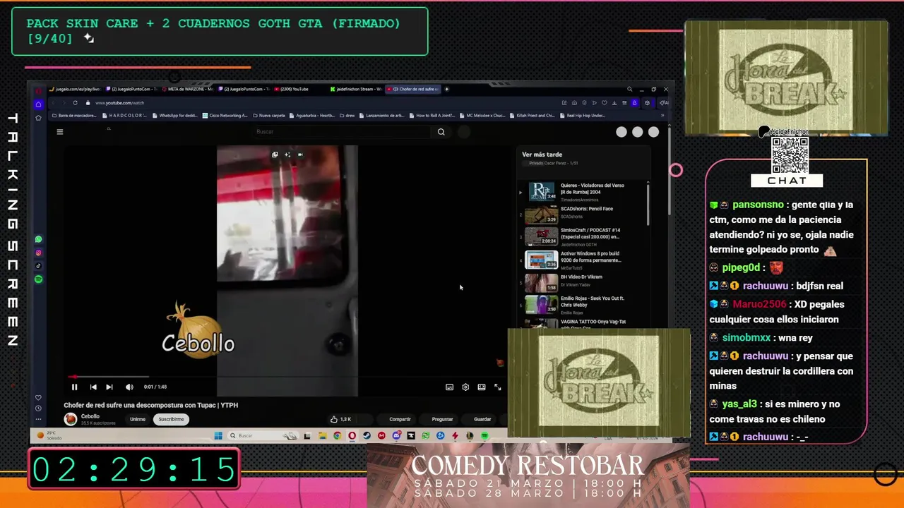Click Opera heart toolbar icon
The image size is (904, 508).
pos(605,103)
